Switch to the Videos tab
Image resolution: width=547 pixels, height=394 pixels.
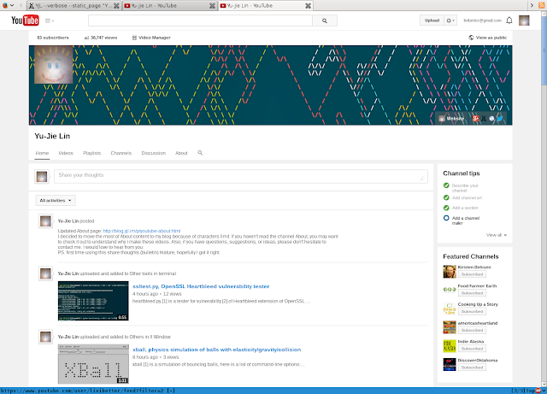[x=66, y=153]
